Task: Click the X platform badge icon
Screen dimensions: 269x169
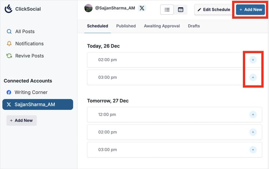Action: coord(142,8)
